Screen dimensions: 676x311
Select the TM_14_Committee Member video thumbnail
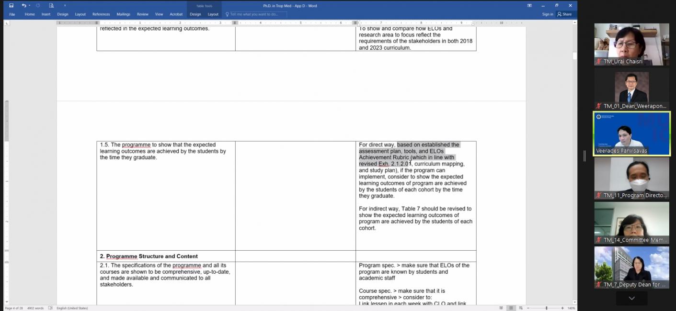632,222
